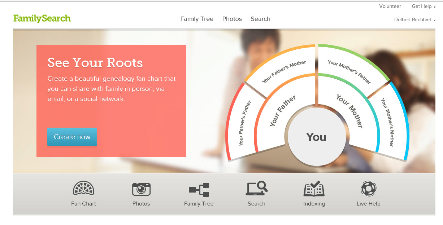Go to FamilySearch home via logo

pyautogui.click(x=42, y=18)
